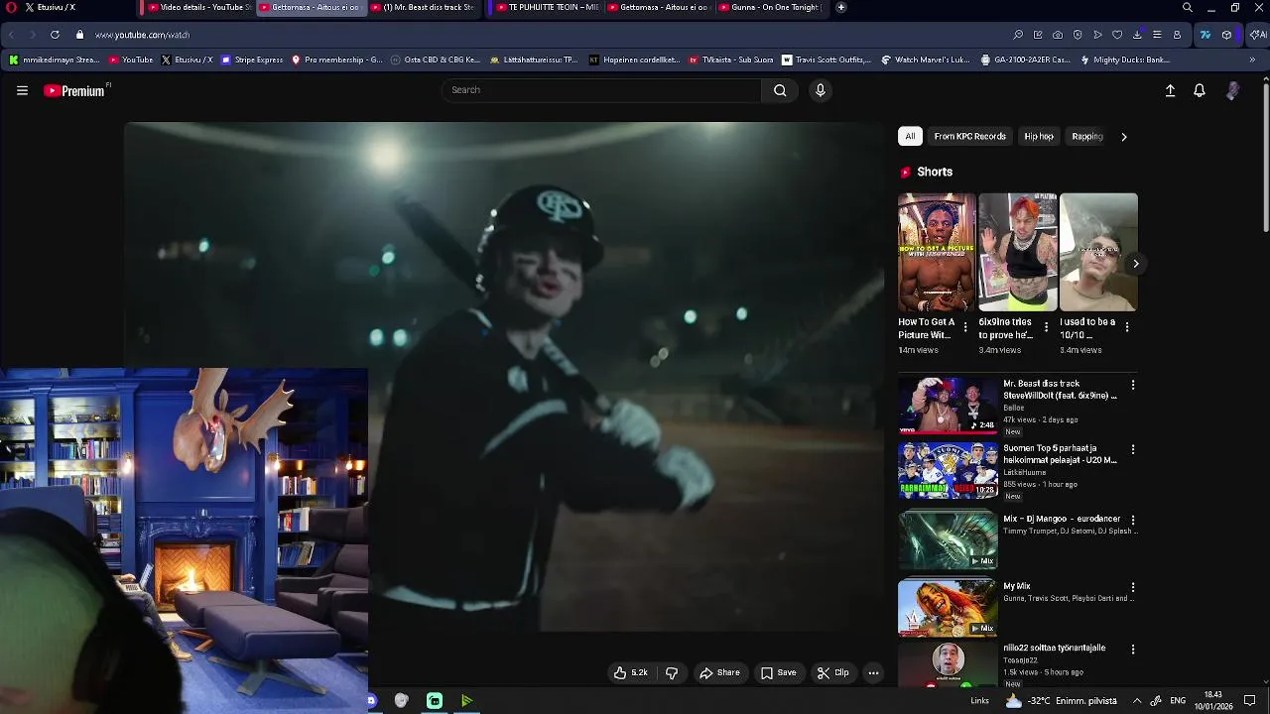Viewport: 1270px width, 714px height.
Task: Open more actions ellipsis under video
Action: pyautogui.click(x=873, y=672)
